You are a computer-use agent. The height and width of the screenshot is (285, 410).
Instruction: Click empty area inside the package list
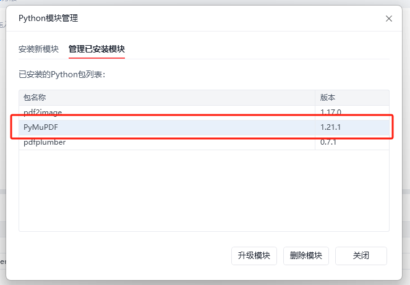click(167, 192)
